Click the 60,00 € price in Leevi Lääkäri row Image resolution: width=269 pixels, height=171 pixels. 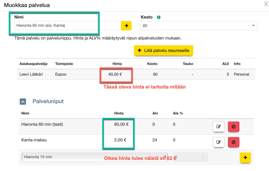pyautogui.click(x=115, y=74)
